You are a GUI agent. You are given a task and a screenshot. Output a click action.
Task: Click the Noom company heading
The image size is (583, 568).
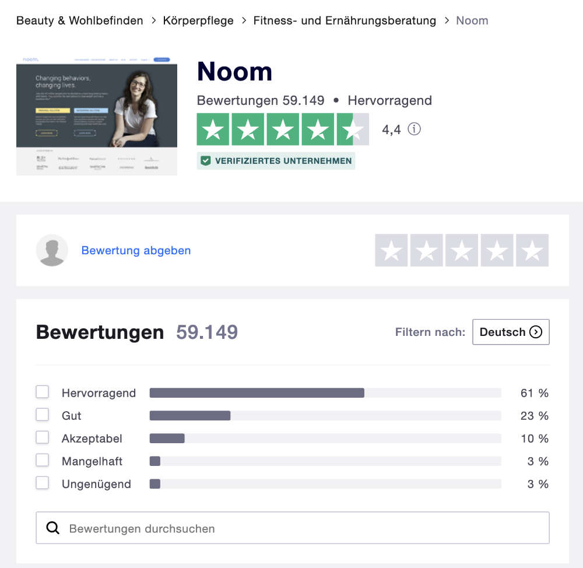click(x=234, y=71)
